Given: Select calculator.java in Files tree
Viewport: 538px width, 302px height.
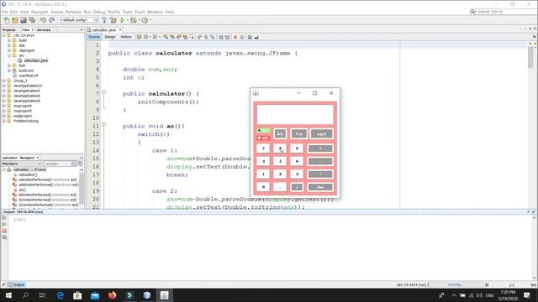Looking at the screenshot, I should click(x=35, y=60).
